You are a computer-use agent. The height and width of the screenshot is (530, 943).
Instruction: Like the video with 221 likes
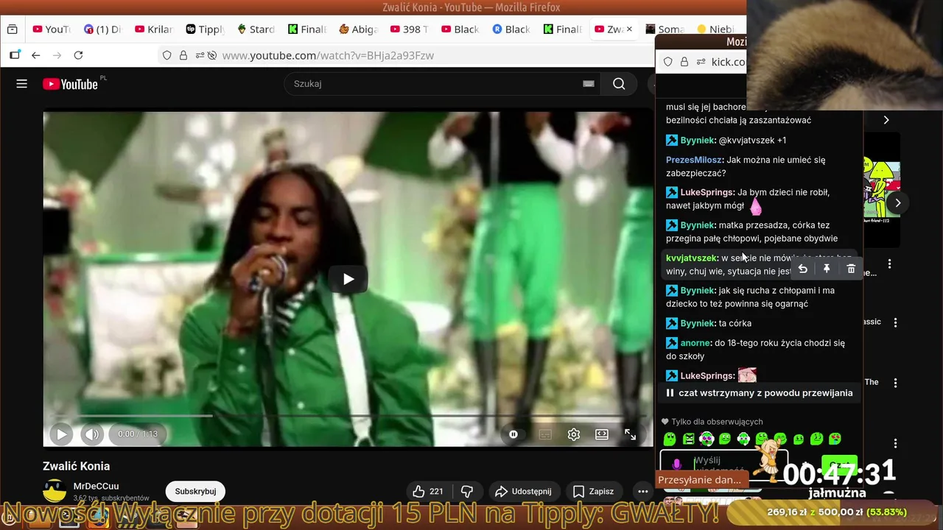428,491
